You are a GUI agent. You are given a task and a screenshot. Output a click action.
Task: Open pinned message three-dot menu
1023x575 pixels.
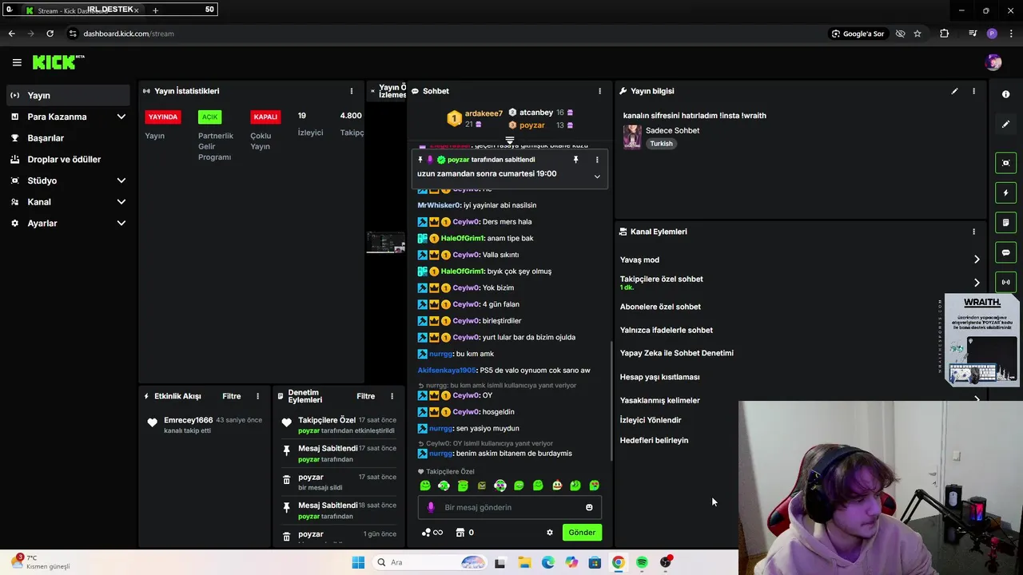(x=596, y=160)
